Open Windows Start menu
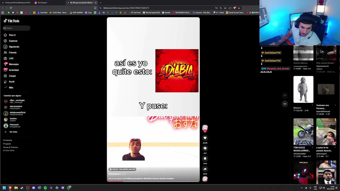Image resolution: width=340 pixels, height=191 pixels. [x=4, y=188]
